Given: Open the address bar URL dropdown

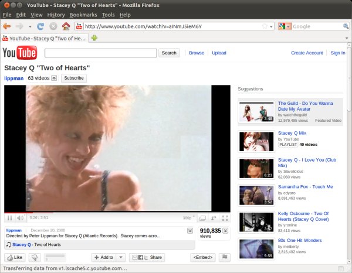Looking at the screenshot, I should point(272,26).
